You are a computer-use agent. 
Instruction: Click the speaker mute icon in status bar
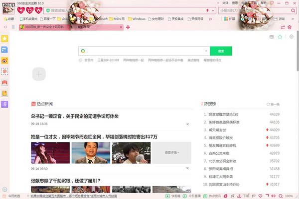pos(274,196)
